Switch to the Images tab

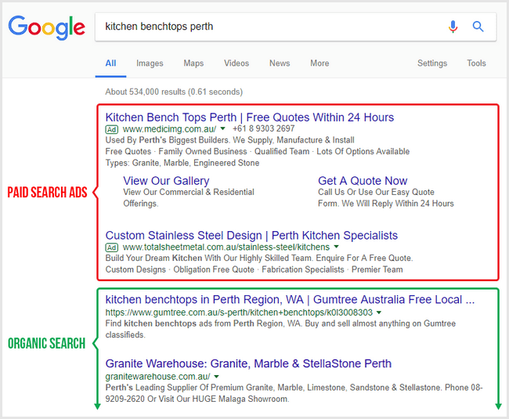point(150,63)
